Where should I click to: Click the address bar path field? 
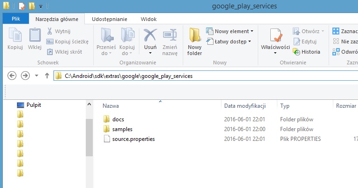[206, 76]
